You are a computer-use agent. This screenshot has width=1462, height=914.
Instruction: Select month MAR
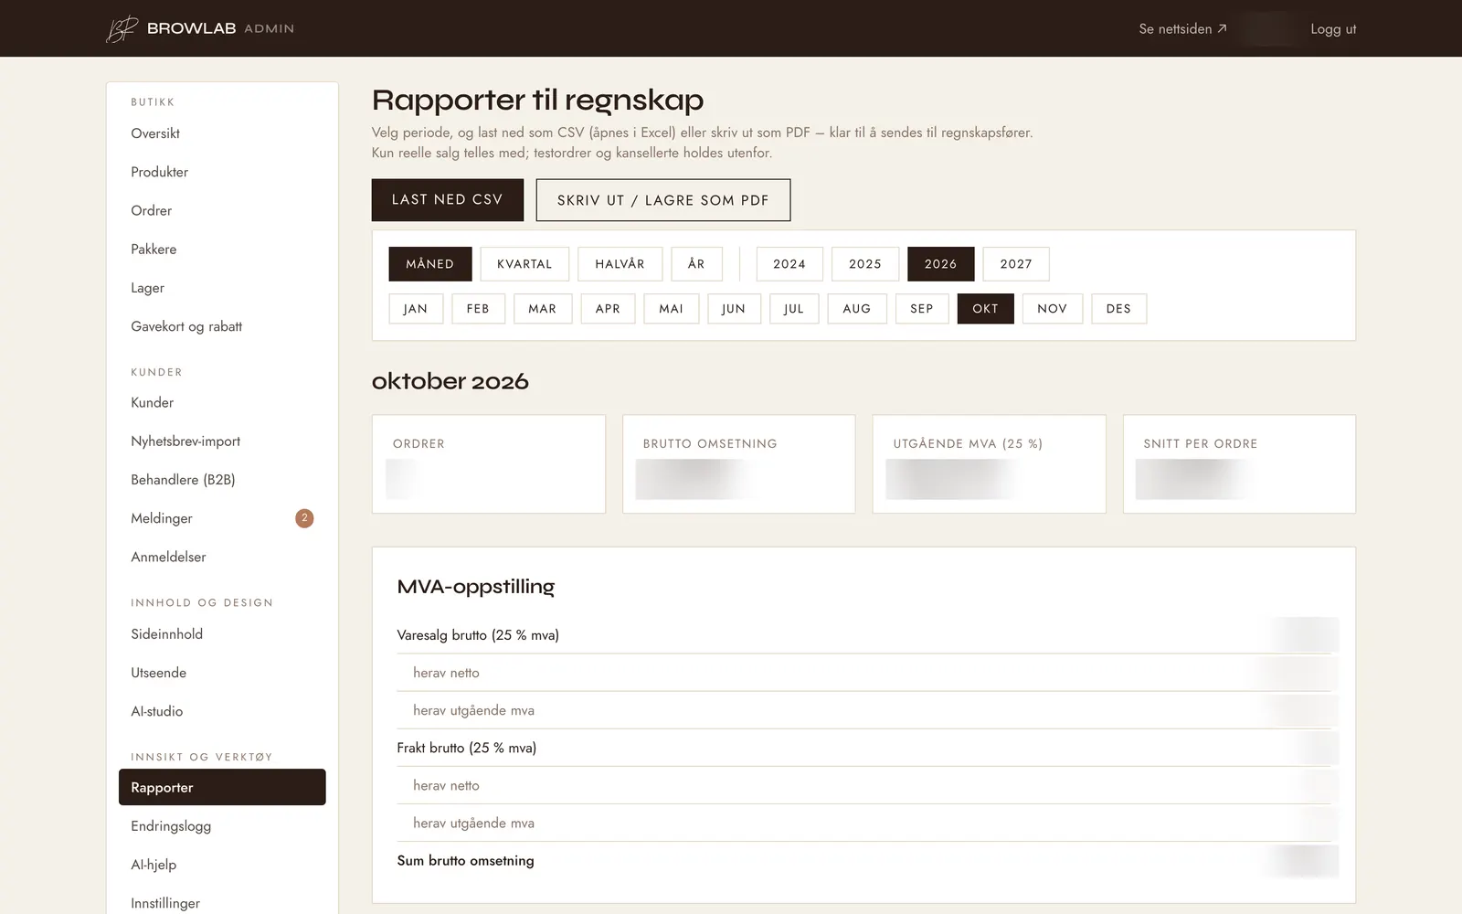[x=543, y=309]
